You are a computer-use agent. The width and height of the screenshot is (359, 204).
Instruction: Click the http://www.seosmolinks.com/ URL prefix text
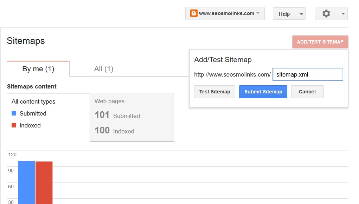click(232, 74)
